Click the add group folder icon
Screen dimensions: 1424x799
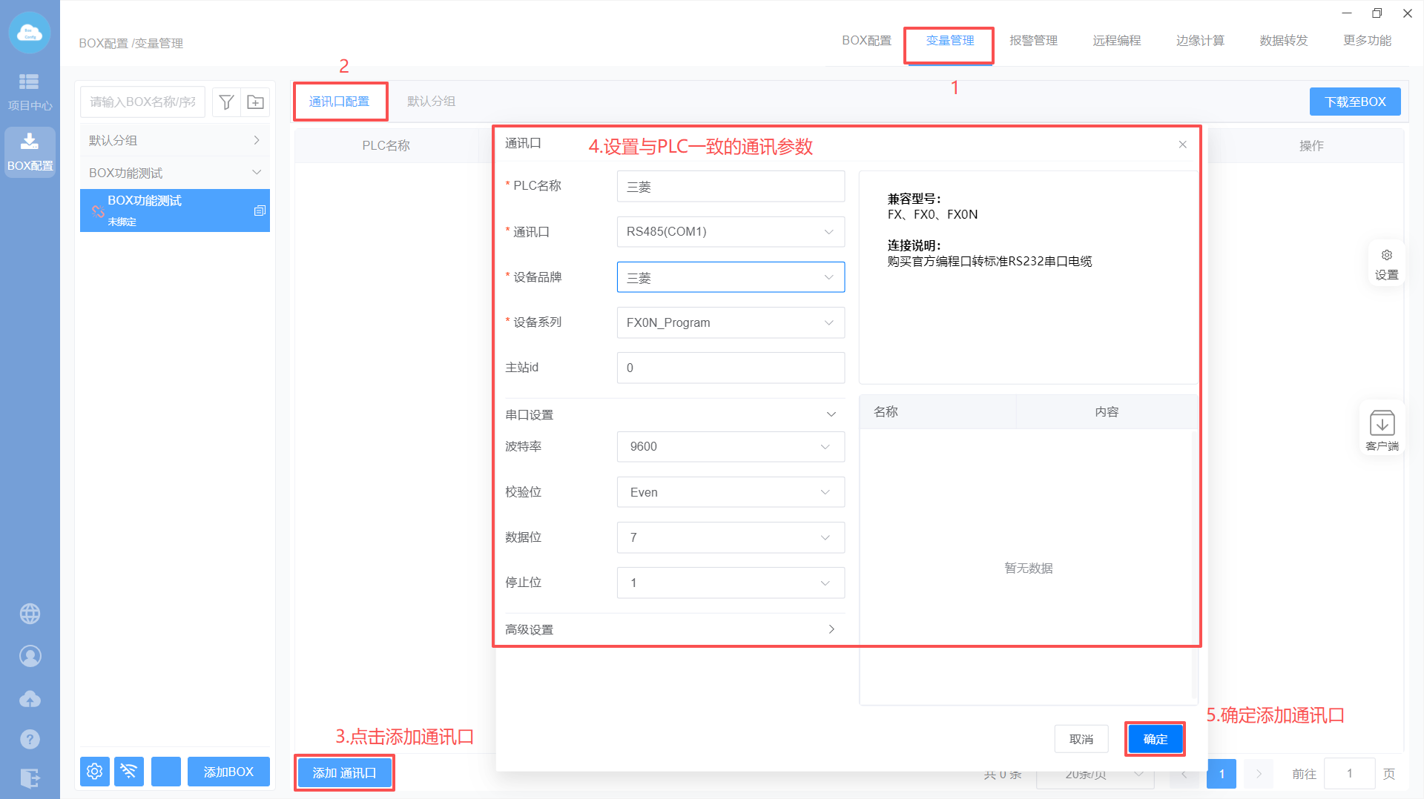(x=255, y=102)
